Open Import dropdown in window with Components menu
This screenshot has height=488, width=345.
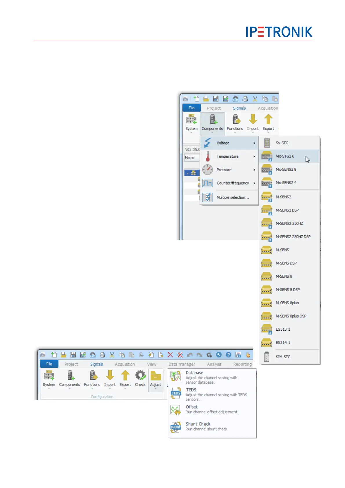[x=253, y=123]
